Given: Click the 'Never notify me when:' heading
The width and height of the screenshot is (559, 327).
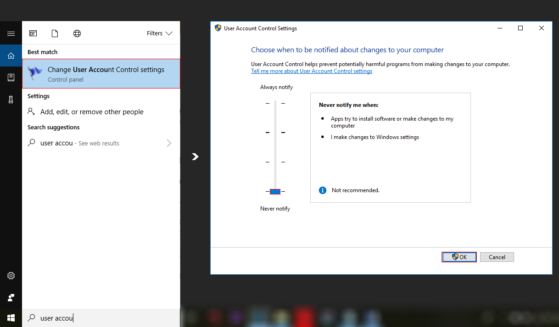Looking at the screenshot, I should coord(349,105).
